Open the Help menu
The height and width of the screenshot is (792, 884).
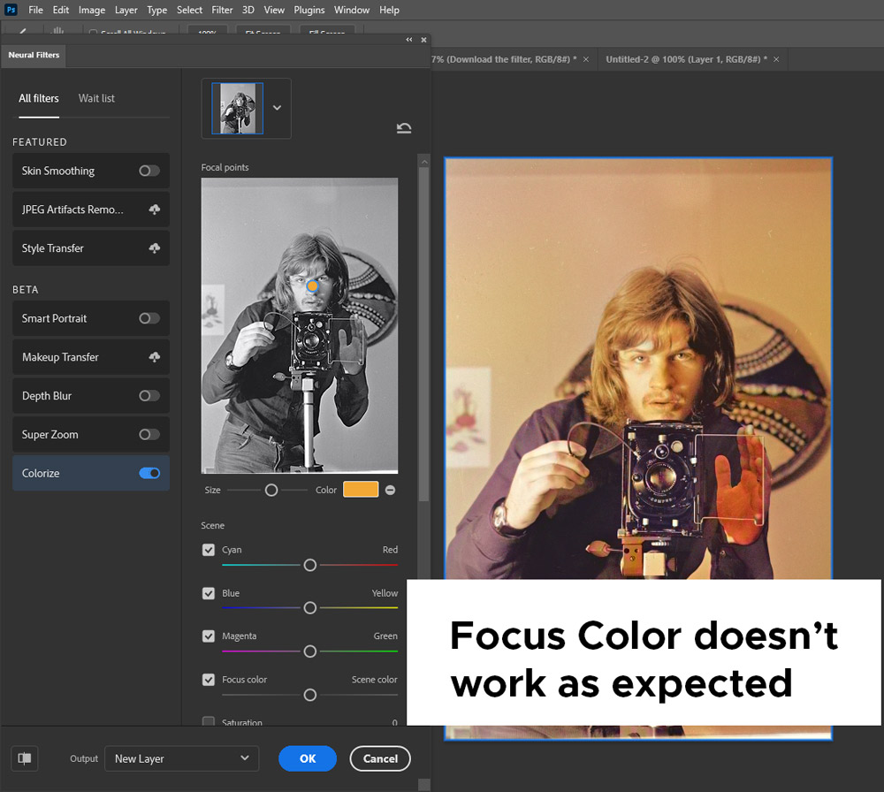389,10
